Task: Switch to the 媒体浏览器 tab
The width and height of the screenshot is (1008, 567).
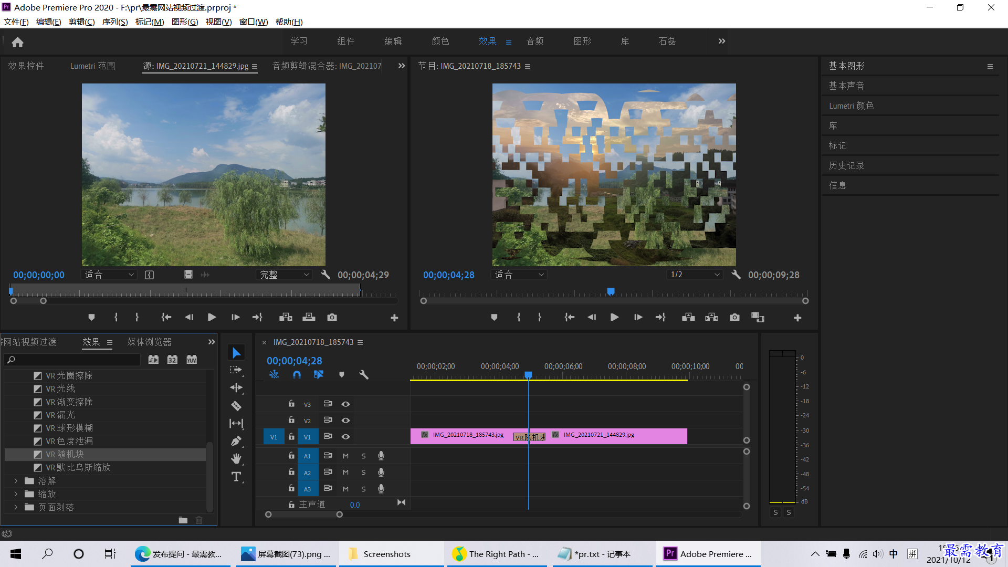Action: pos(150,342)
